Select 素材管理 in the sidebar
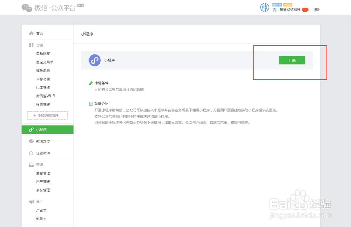The image size is (351, 227). (43, 190)
